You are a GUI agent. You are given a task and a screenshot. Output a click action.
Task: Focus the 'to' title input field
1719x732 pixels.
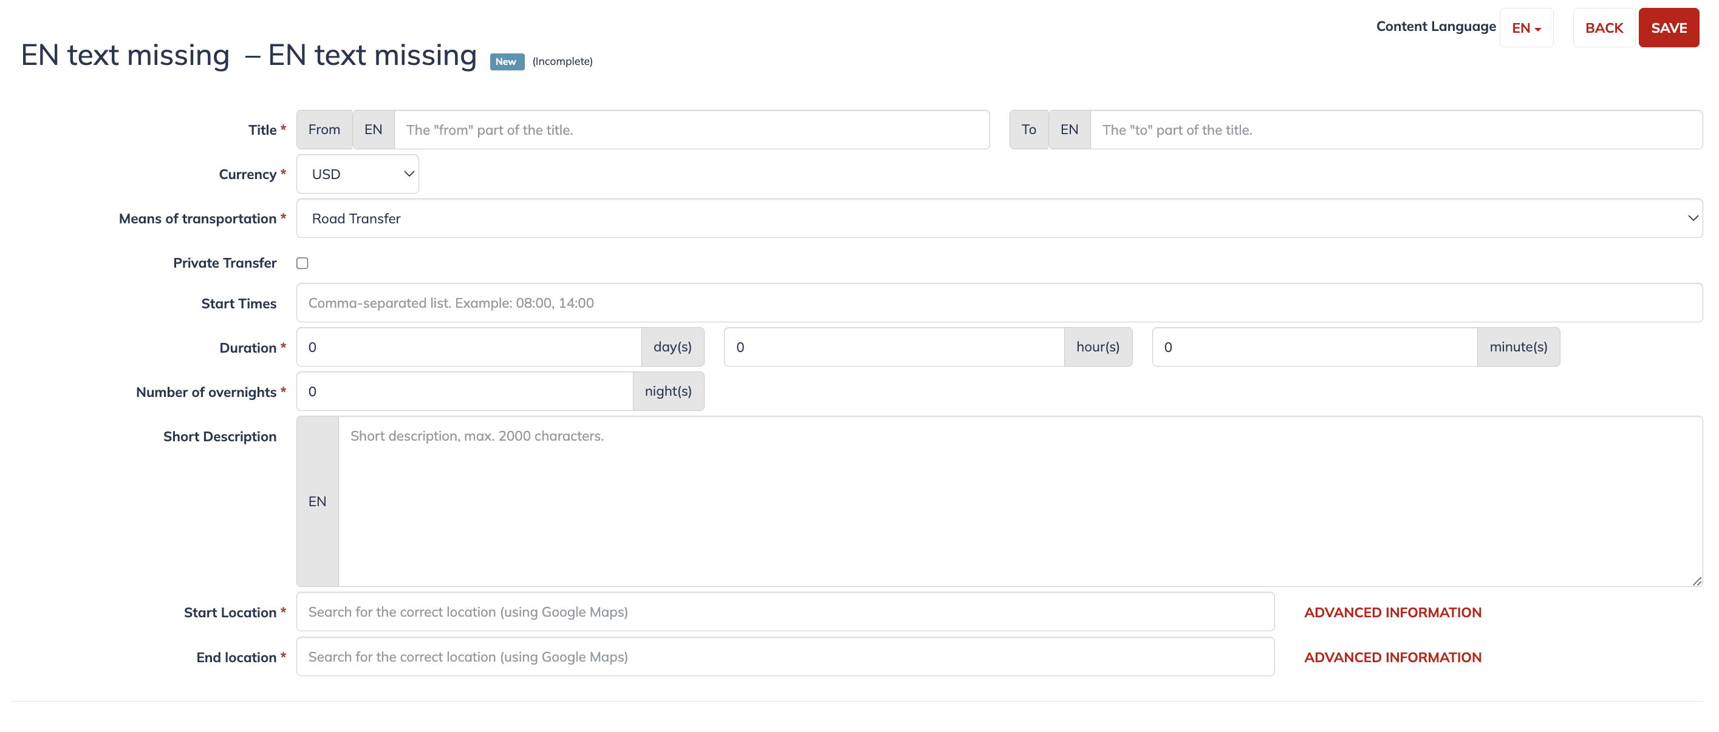(1396, 130)
